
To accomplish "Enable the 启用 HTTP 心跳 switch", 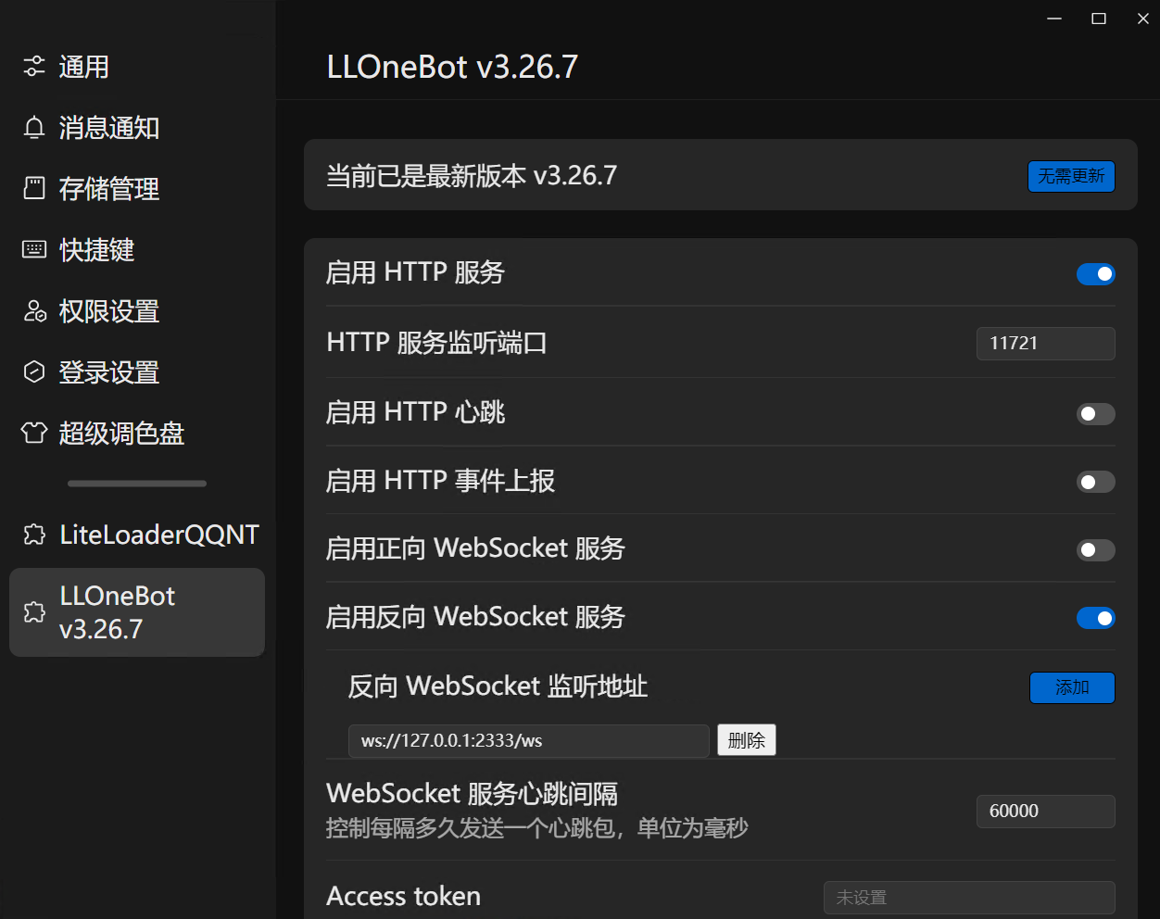I will [x=1095, y=414].
